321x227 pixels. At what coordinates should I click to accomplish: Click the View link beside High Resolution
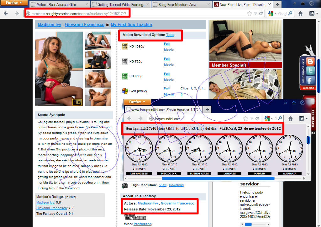[x=163, y=185]
